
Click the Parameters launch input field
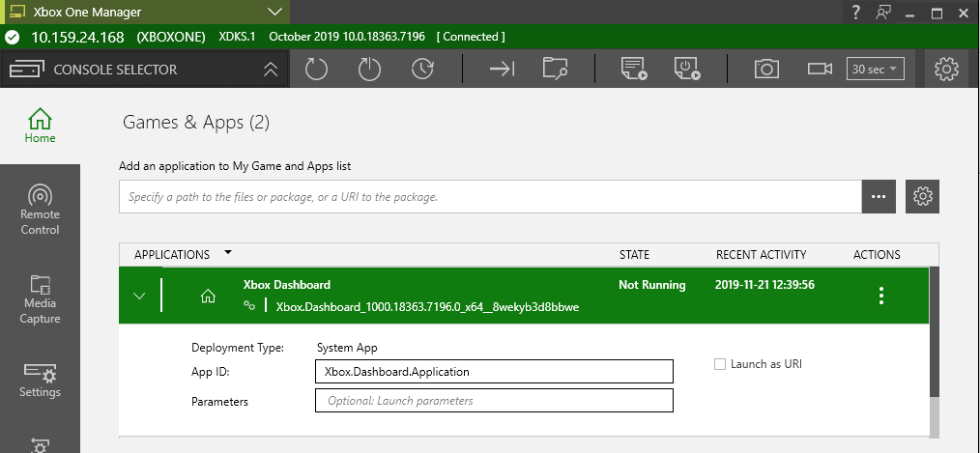pyautogui.click(x=495, y=401)
